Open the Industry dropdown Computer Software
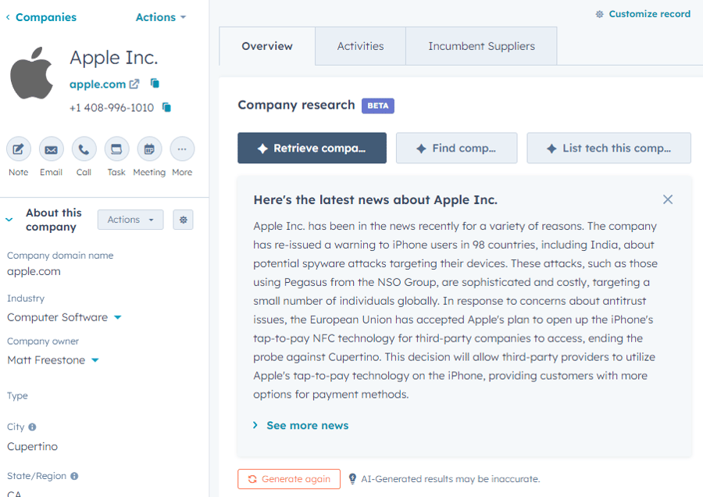The height and width of the screenshot is (497, 703). click(x=64, y=317)
